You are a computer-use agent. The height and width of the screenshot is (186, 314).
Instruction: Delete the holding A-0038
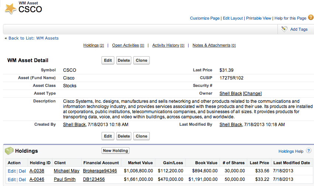[x=22, y=171]
